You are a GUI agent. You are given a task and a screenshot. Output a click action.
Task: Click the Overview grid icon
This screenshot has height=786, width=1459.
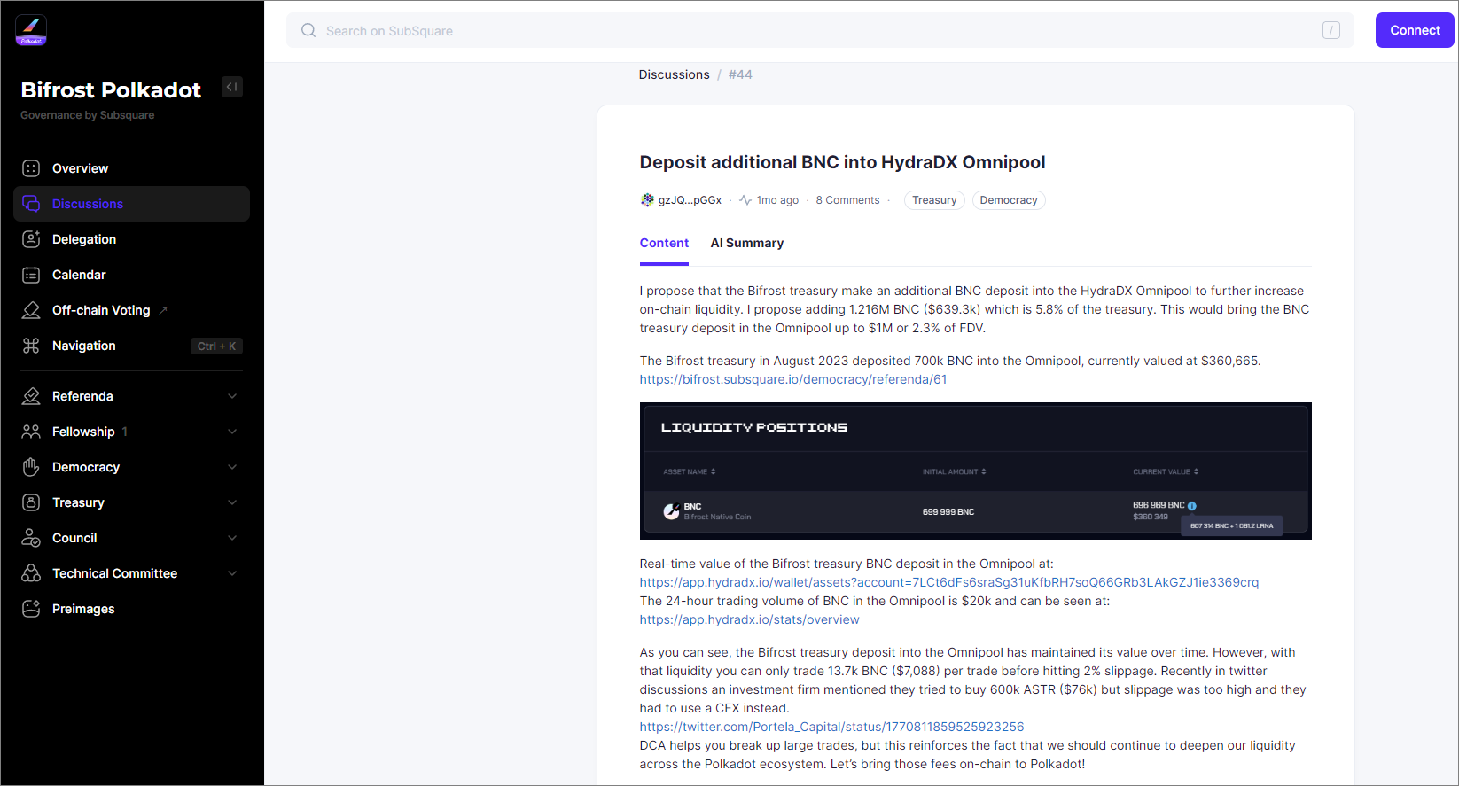(31, 168)
